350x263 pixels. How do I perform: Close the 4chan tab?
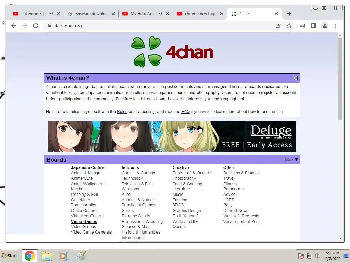click(276, 14)
